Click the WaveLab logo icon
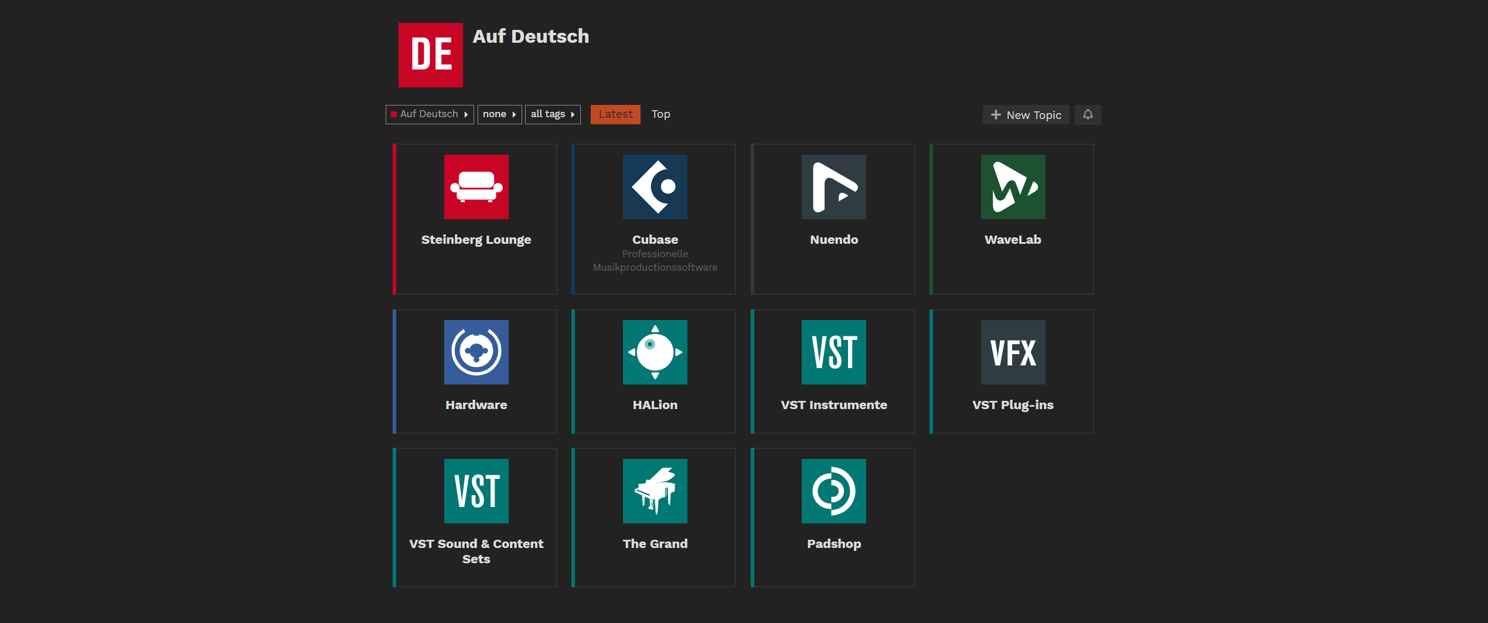Screen dimensions: 1488x623 point(1013,187)
